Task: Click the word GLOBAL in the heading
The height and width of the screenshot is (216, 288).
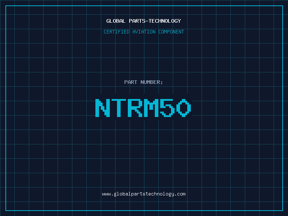Action: click(x=116, y=21)
